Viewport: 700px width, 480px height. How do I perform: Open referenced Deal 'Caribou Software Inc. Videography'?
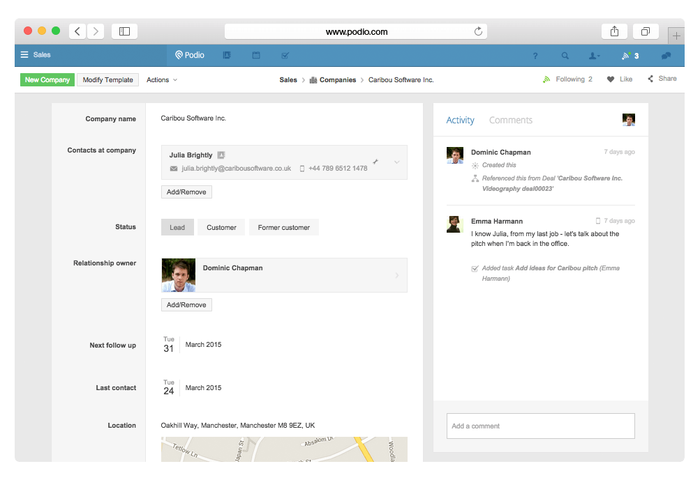tap(552, 184)
